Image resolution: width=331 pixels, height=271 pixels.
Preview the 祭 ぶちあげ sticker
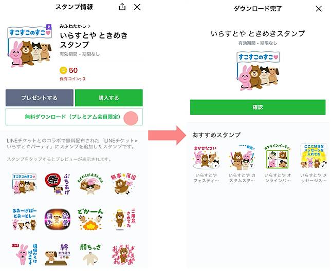tap(58, 184)
